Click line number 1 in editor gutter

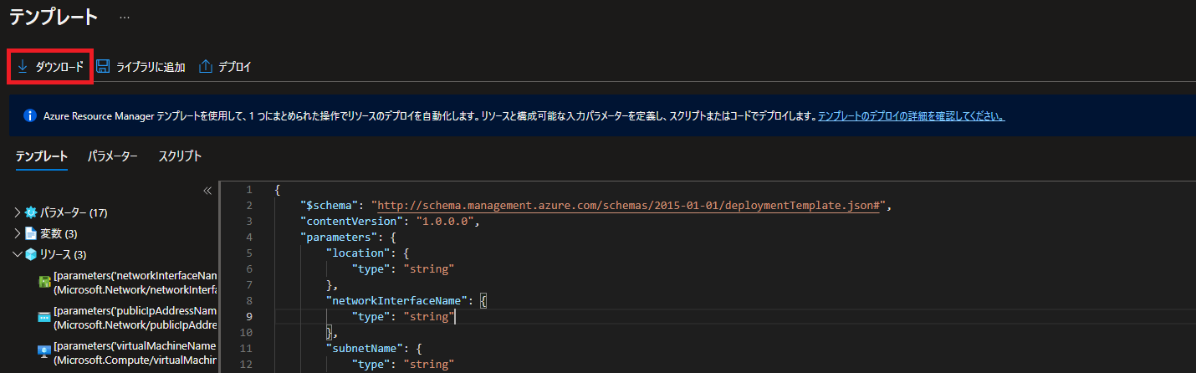point(248,190)
